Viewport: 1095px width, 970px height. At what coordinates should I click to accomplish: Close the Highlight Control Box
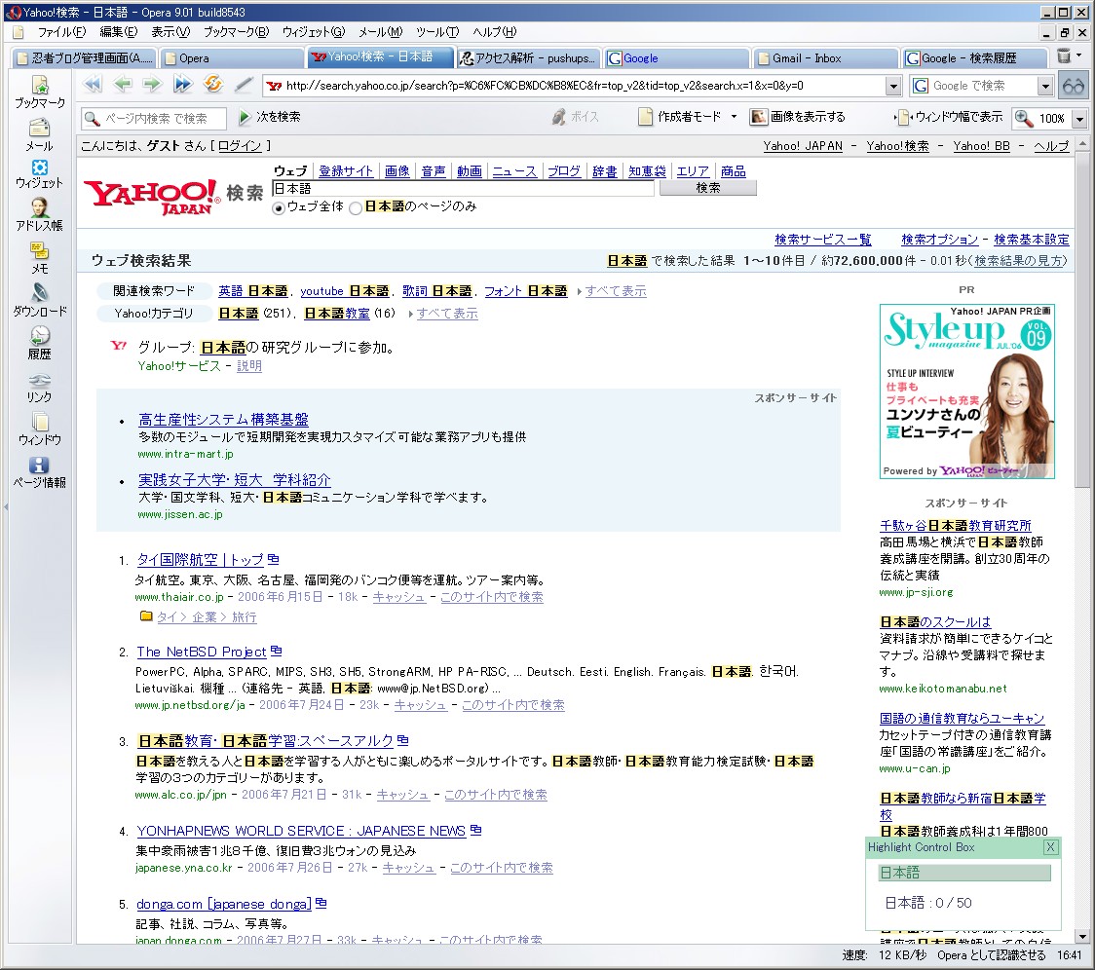coord(1050,847)
